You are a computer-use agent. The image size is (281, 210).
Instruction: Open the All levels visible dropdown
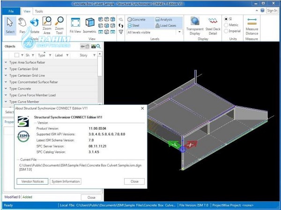click(x=179, y=32)
